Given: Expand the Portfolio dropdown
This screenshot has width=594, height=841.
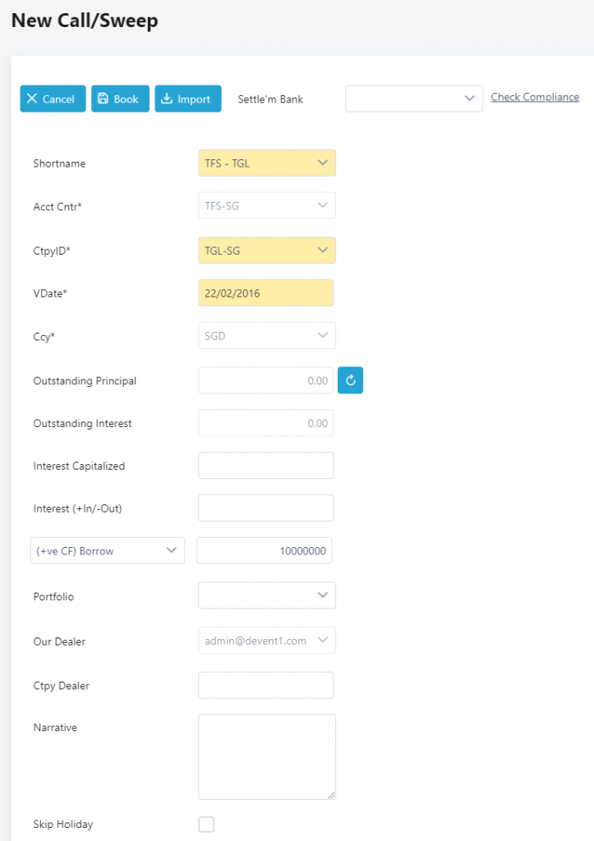Looking at the screenshot, I should [x=267, y=595].
